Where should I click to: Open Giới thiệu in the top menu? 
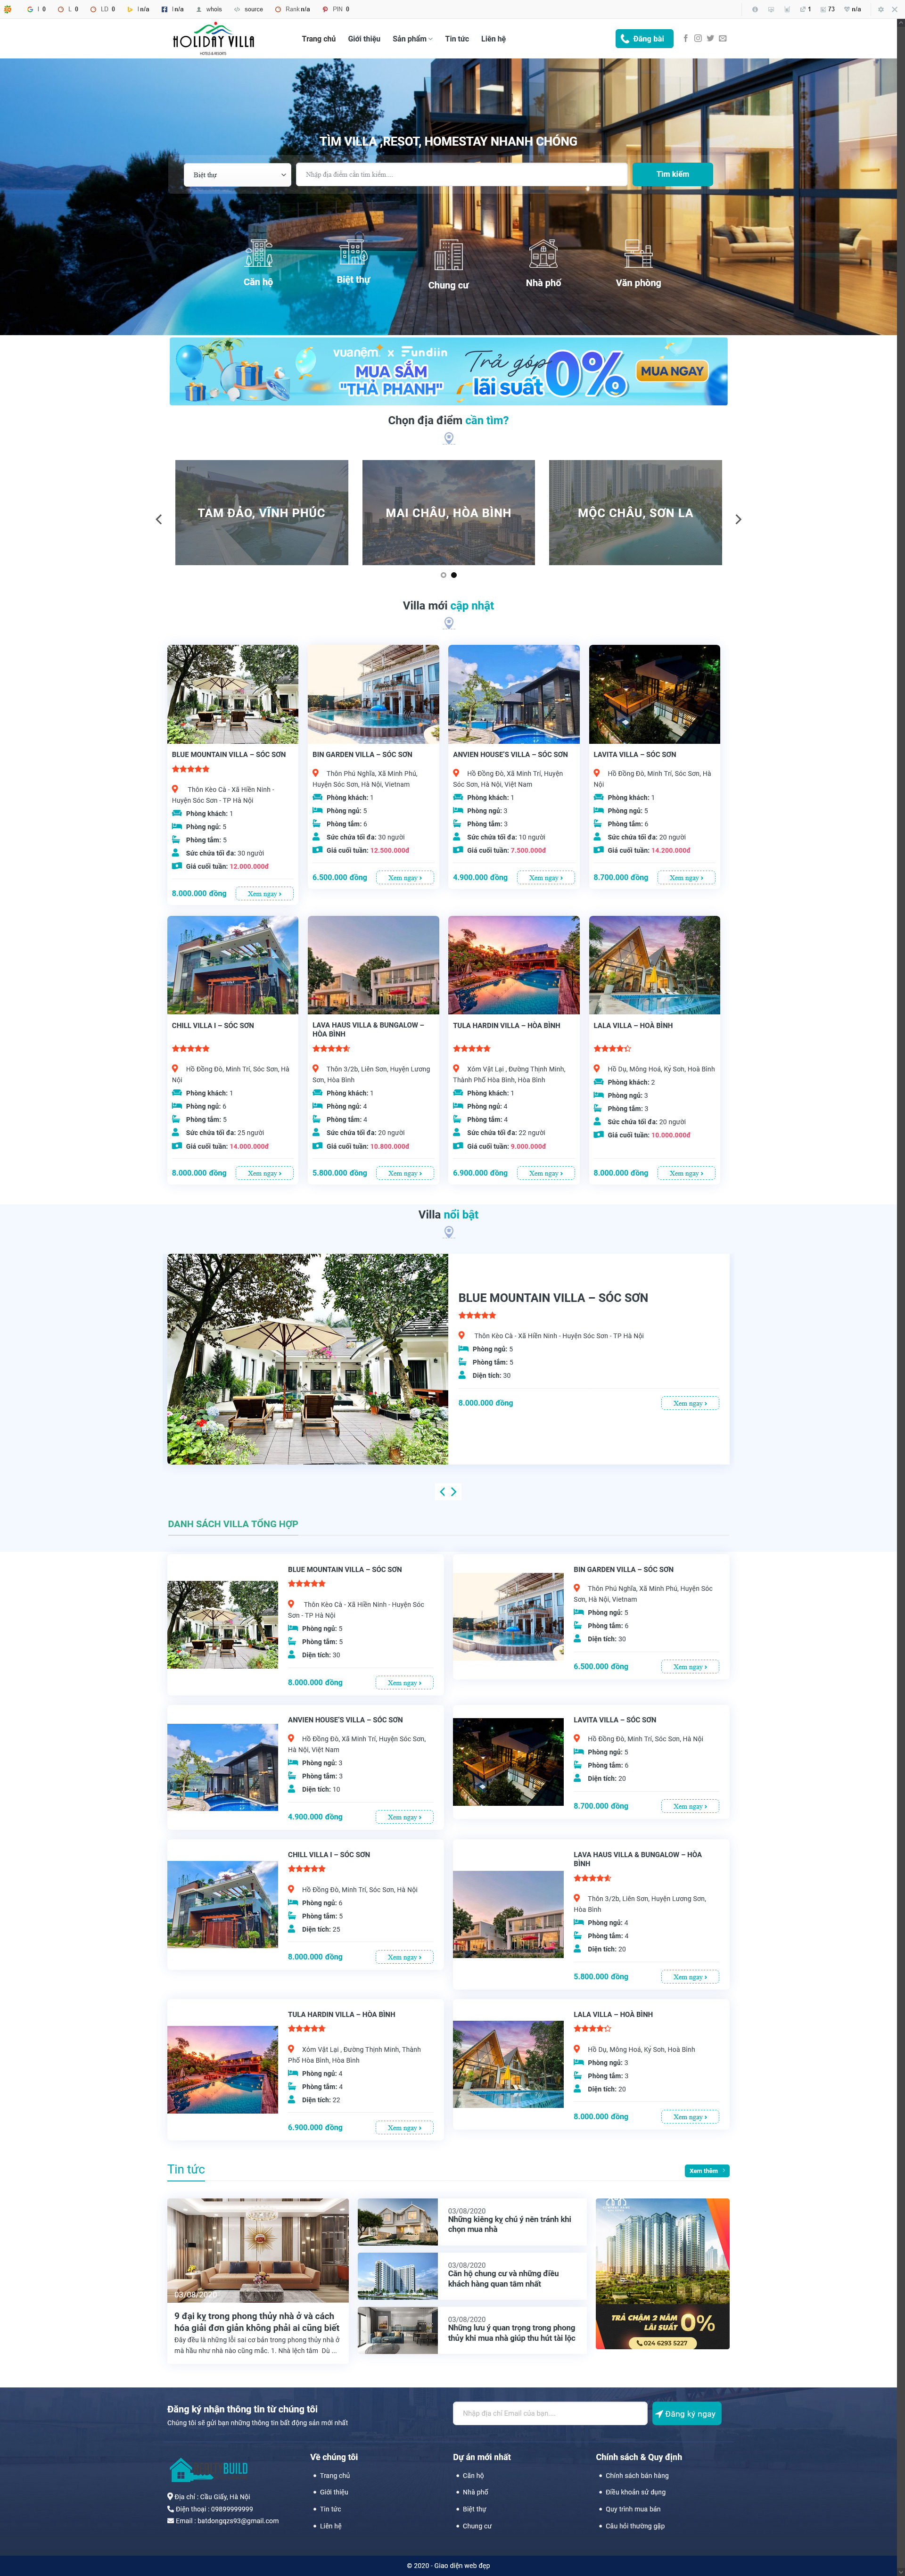(364, 39)
